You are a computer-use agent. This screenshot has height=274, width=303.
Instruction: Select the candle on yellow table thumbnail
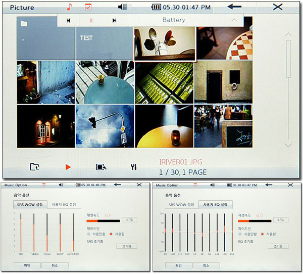pyautogui.click(x=164, y=126)
